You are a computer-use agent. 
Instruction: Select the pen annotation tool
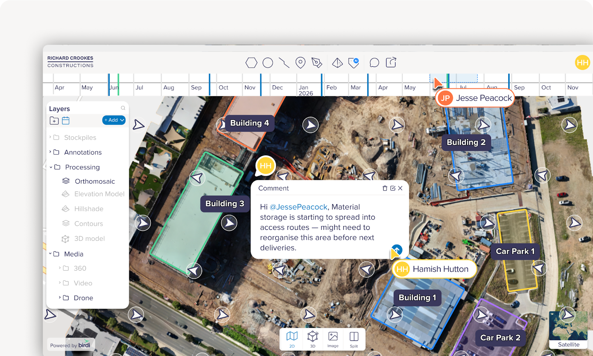coord(317,63)
